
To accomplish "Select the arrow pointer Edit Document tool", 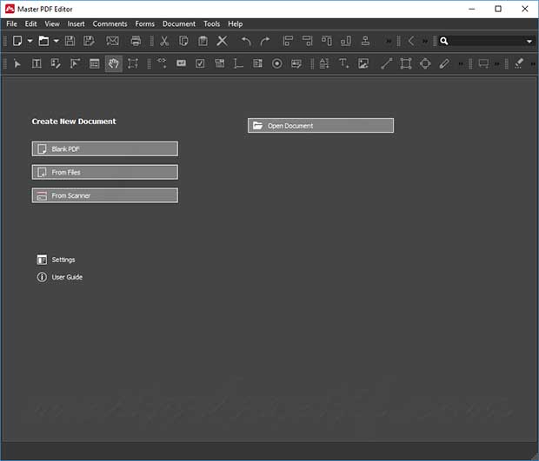I will click(x=17, y=64).
